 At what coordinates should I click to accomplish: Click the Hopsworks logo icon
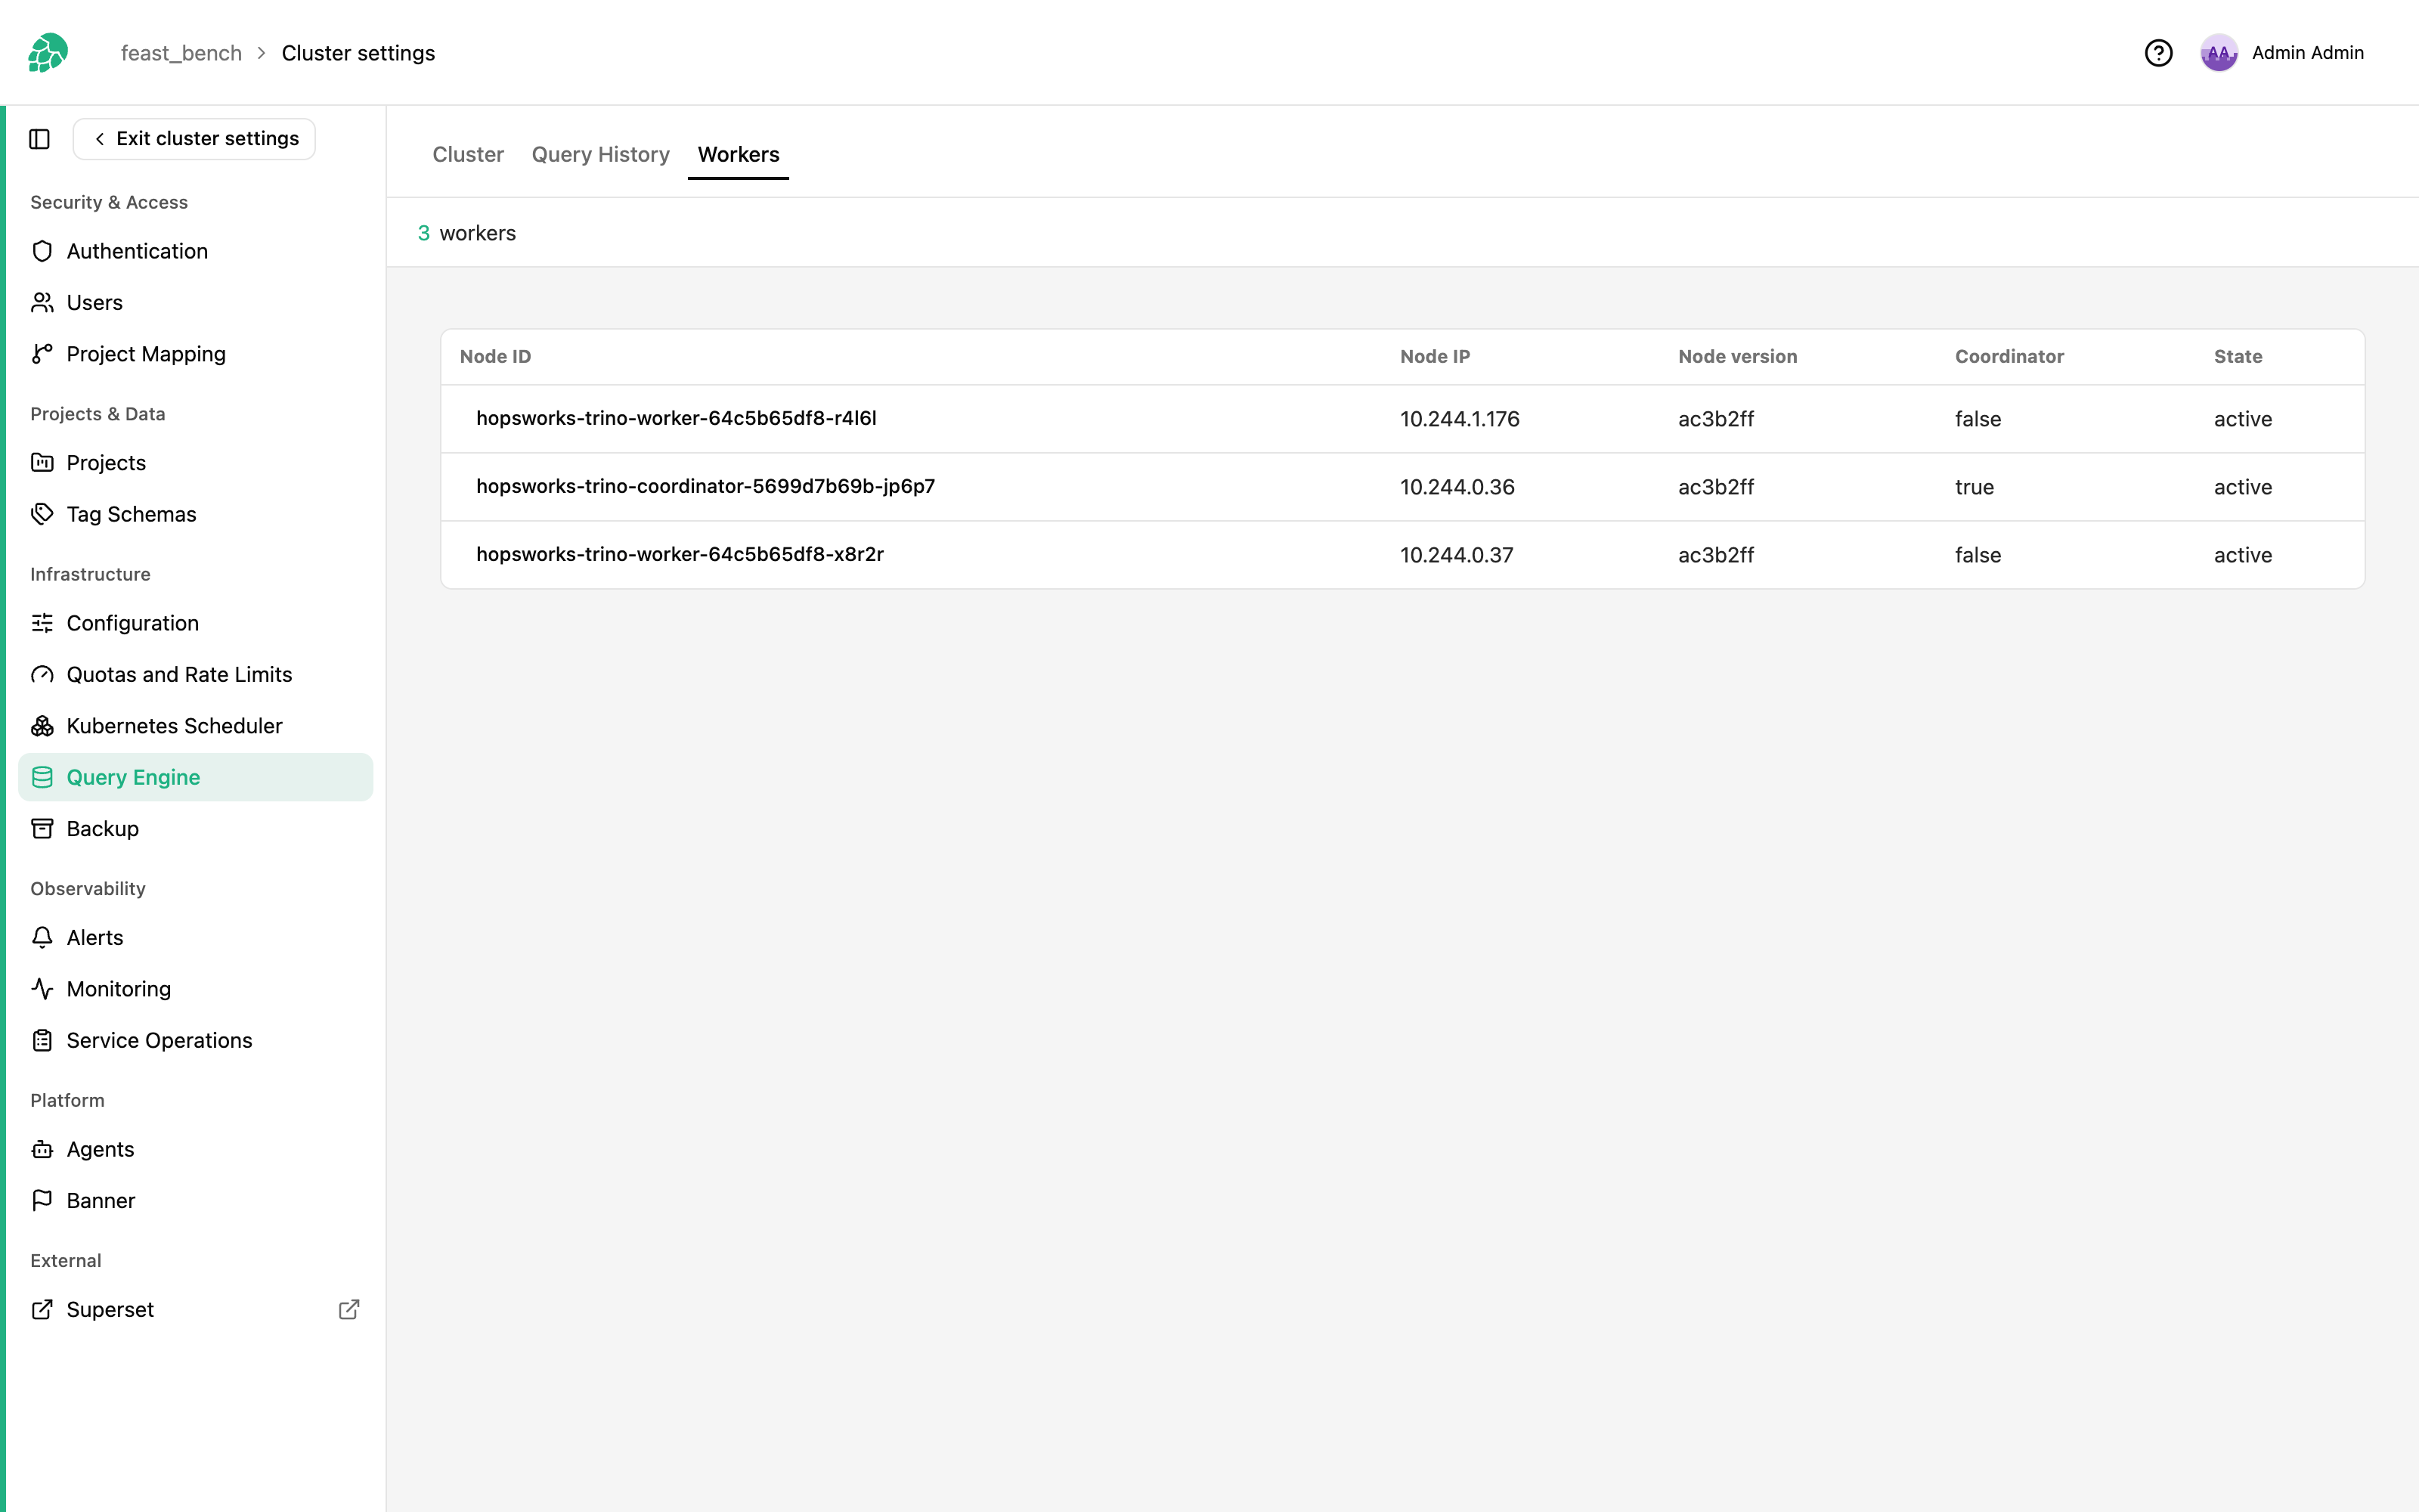click(x=48, y=53)
